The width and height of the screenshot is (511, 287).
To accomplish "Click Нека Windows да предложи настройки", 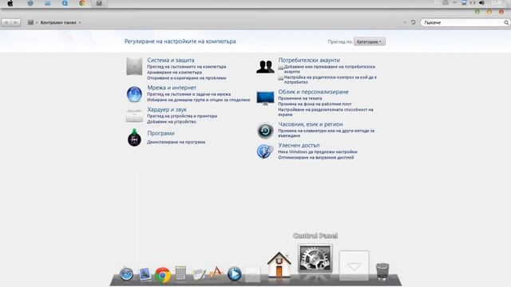I will [x=318, y=152].
